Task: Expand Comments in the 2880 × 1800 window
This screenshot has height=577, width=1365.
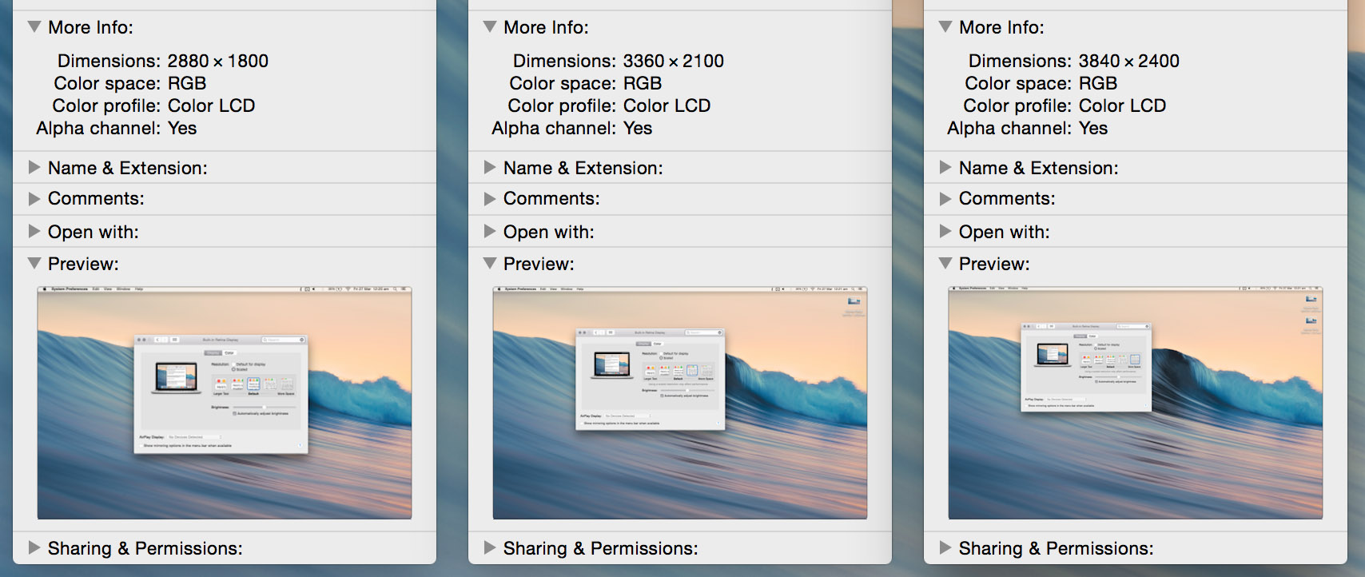Action: 34,198
